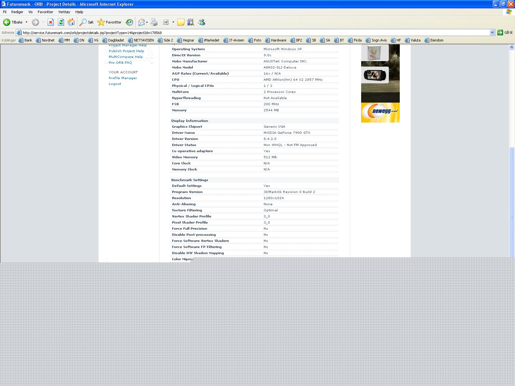Select the Mobo Model value A8N32-SLI-Deluxe
The width and height of the screenshot is (515, 386).
click(x=280, y=68)
